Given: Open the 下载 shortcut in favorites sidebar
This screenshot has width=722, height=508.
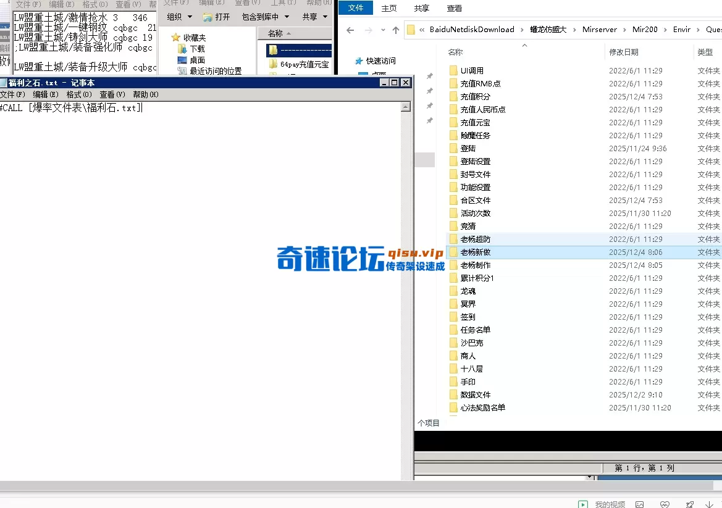Looking at the screenshot, I should pyautogui.click(x=196, y=49).
